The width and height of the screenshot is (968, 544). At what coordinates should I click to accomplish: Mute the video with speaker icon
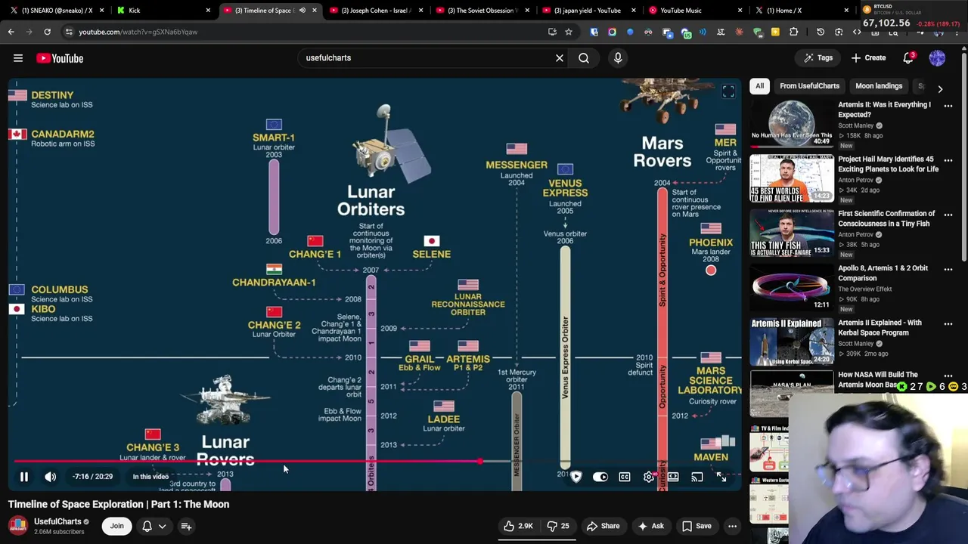click(51, 477)
